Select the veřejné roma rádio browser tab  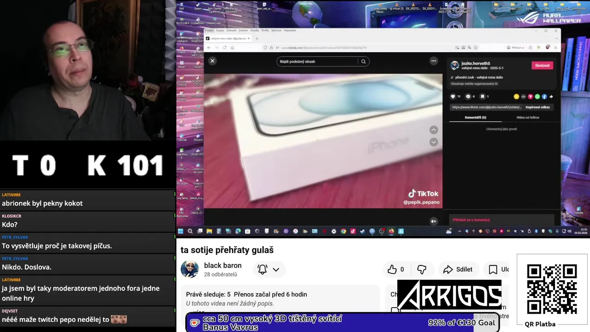(x=227, y=38)
